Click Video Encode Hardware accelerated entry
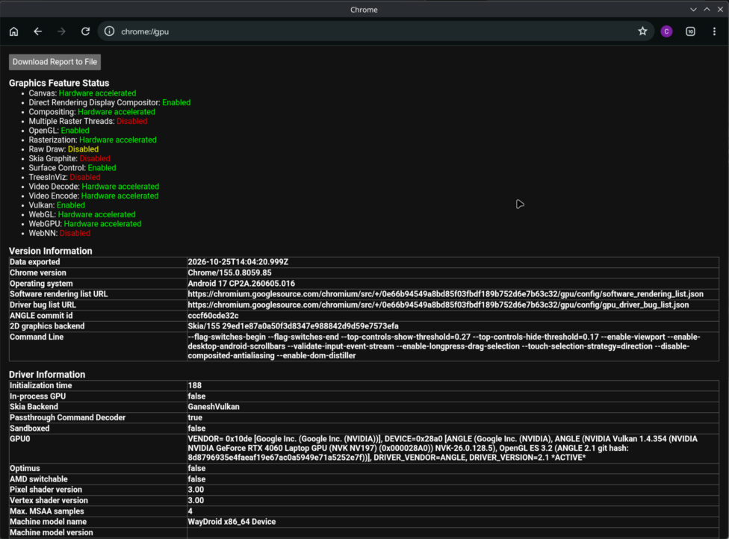The height and width of the screenshot is (539, 729). (x=93, y=196)
